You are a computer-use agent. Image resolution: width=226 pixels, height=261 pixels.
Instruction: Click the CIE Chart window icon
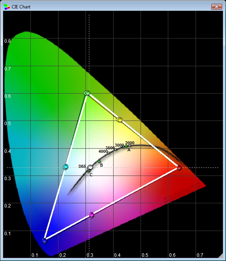pos(7,7)
